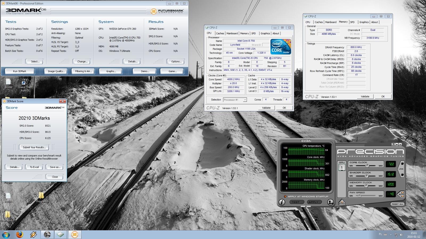Click the Futuremark Corporation logo

pyautogui.click(x=167, y=11)
